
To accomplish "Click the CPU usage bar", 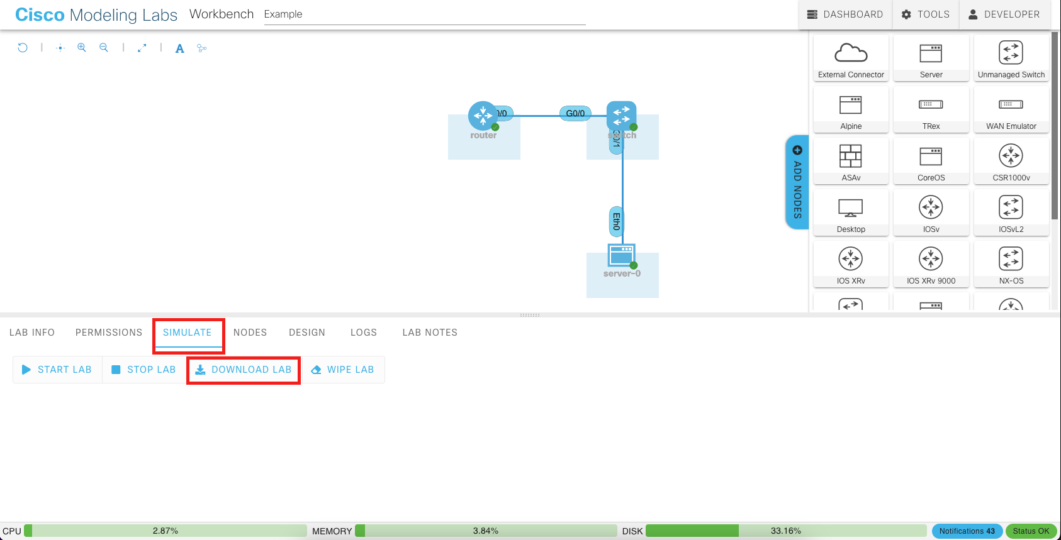I will click(x=166, y=531).
